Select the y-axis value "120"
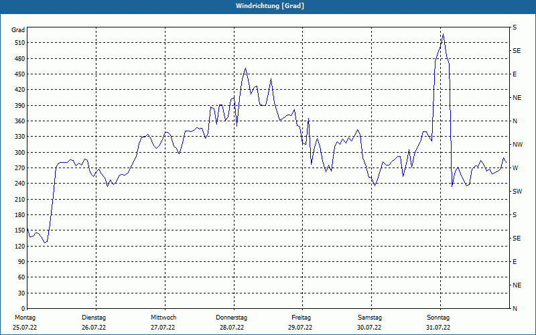 point(20,246)
